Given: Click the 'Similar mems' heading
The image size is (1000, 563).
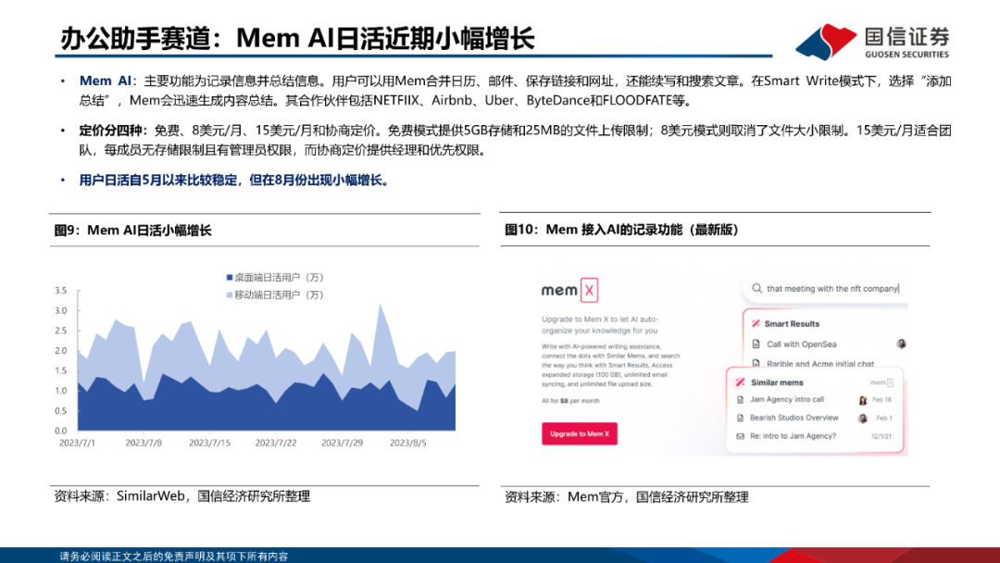Looking at the screenshot, I should [x=777, y=382].
